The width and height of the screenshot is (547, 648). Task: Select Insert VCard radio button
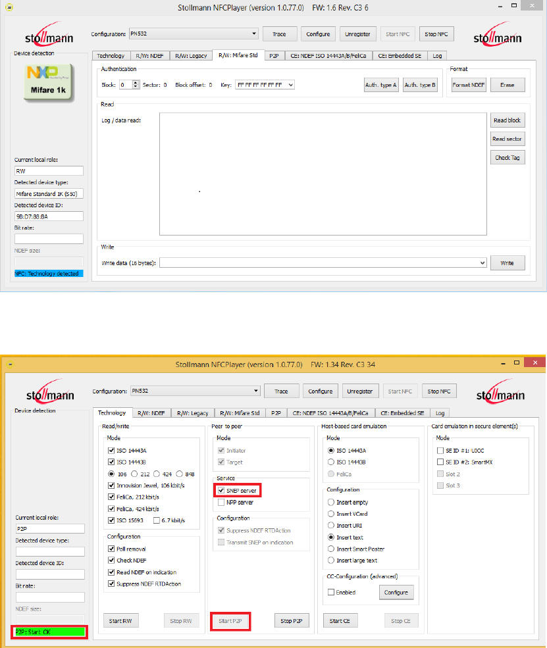(330, 514)
